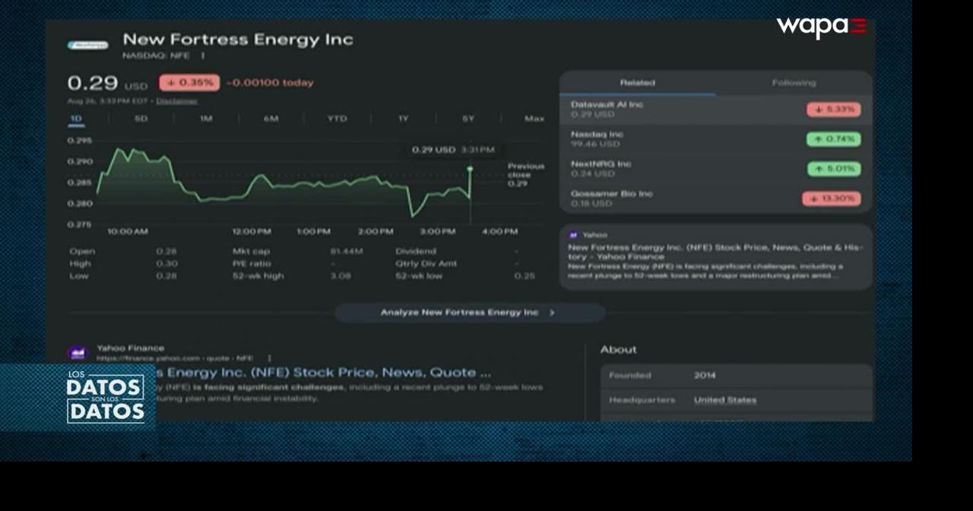Open the Related stocks tab
973x511 pixels.
click(637, 83)
